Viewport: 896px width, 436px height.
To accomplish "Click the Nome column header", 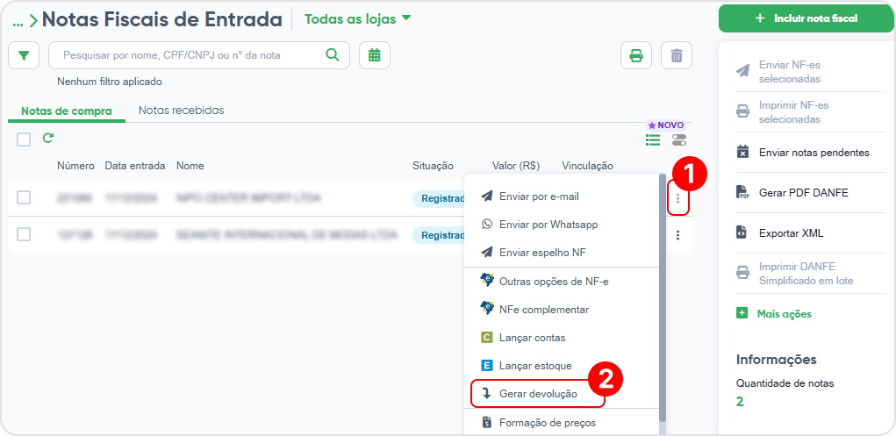I will click(190, 166).
